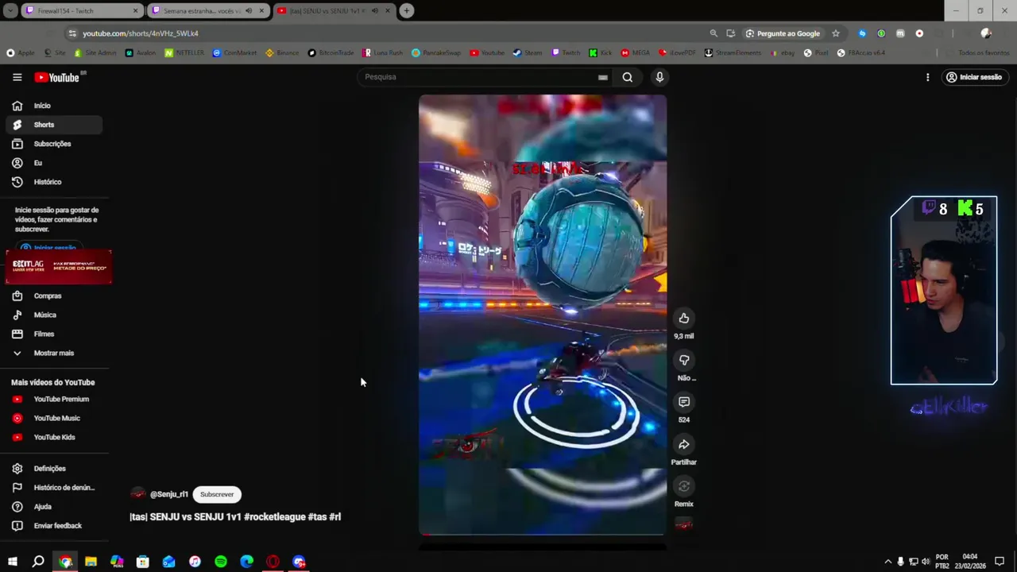Open Compras in the sidebar
Screen dimensions: 1017x572
point(54,296)
